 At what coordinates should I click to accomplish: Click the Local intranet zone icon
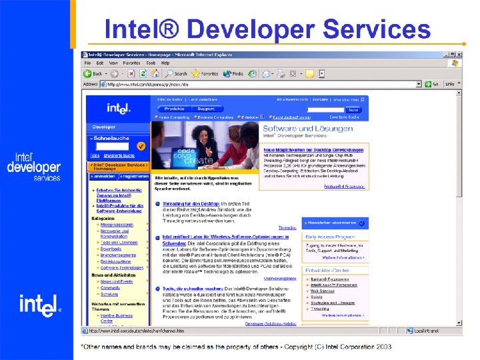click(410, 331)
